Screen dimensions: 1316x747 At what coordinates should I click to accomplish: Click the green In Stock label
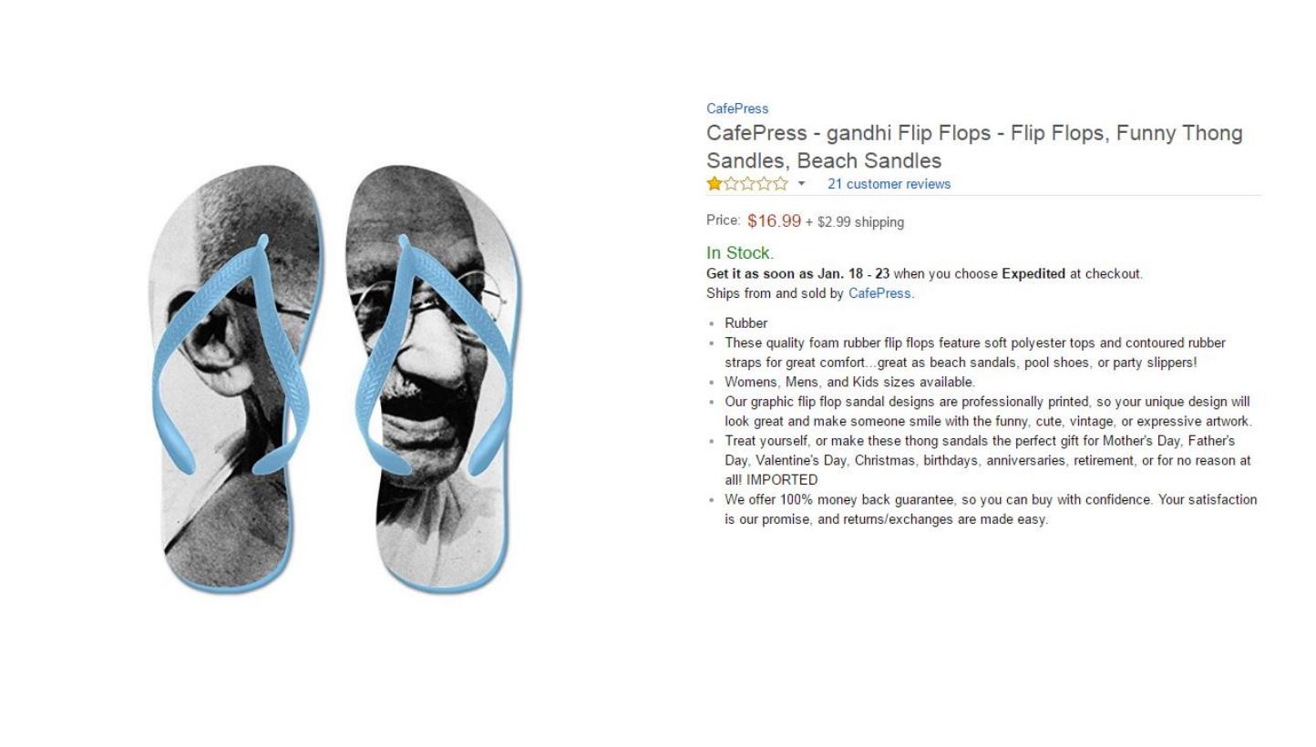click(740, 253)
